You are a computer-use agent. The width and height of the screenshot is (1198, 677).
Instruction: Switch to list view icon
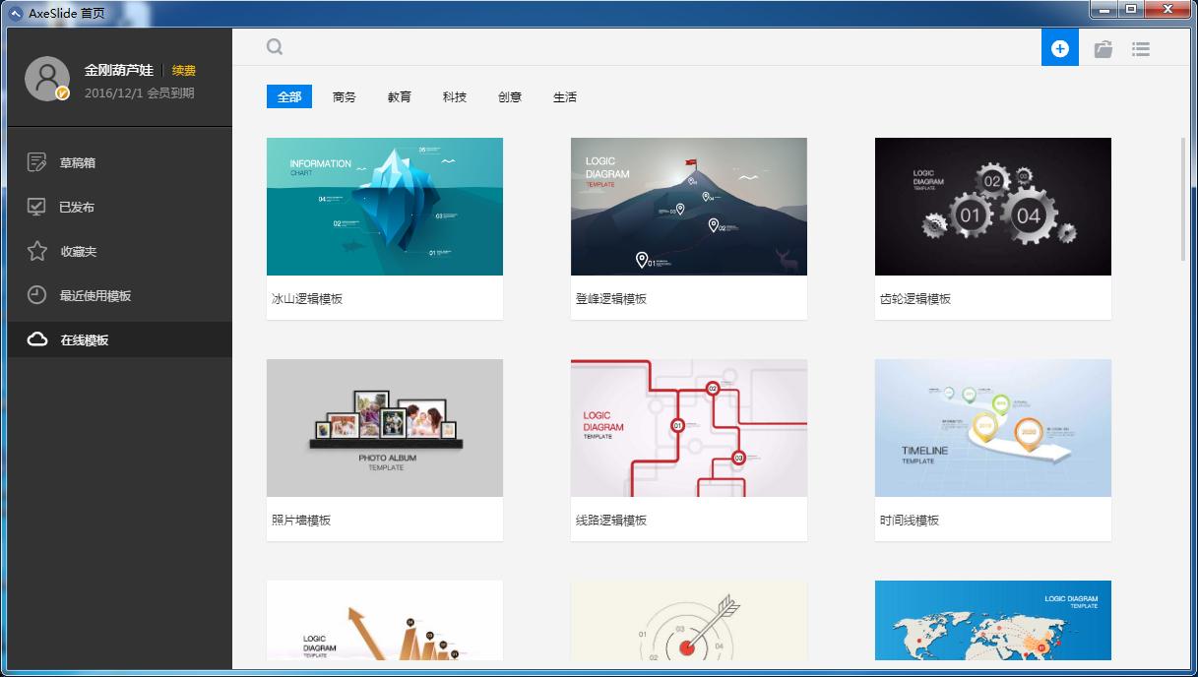(x=1141, y=48)
